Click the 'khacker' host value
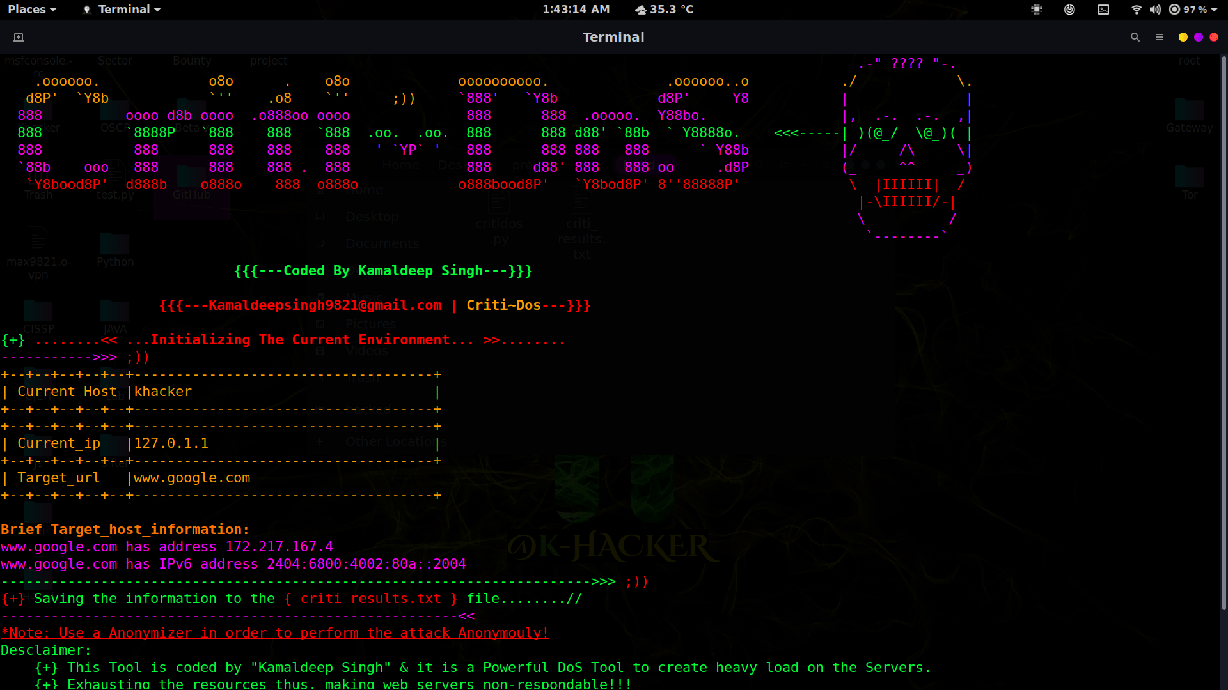This screenshot has height=690, width=1228. 163,392
